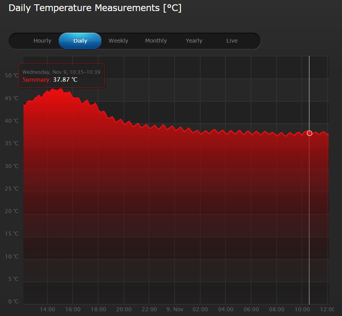Open the Weekly view tab
This screenshot has height=316, width=342.
tap(118, 41)
